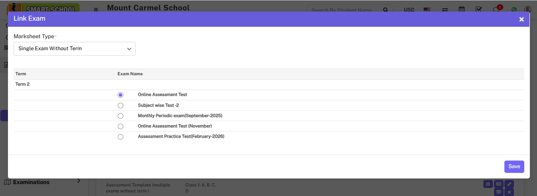Pick Assessment Practice Test (February-2026)
The width and height of the screenshot is (537, 196).
point(121,137)
